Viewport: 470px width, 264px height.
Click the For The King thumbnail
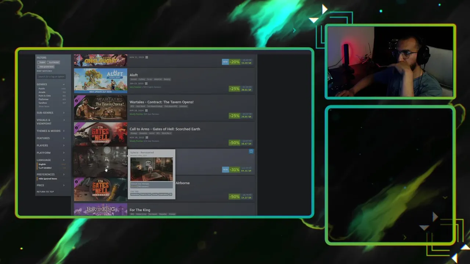coord(101,210)
